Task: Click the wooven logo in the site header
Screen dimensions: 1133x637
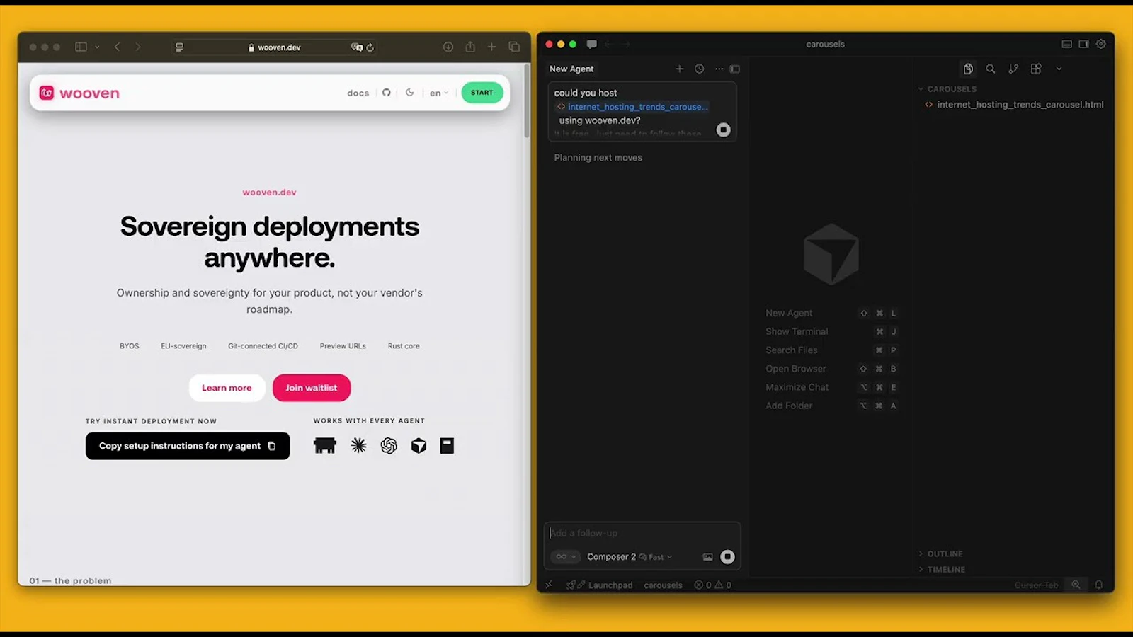Action: [79, 93]
